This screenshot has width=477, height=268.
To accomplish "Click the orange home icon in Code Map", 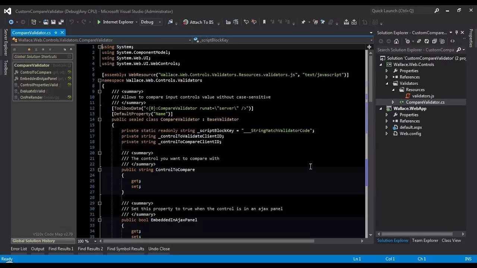I will point(29,49).
